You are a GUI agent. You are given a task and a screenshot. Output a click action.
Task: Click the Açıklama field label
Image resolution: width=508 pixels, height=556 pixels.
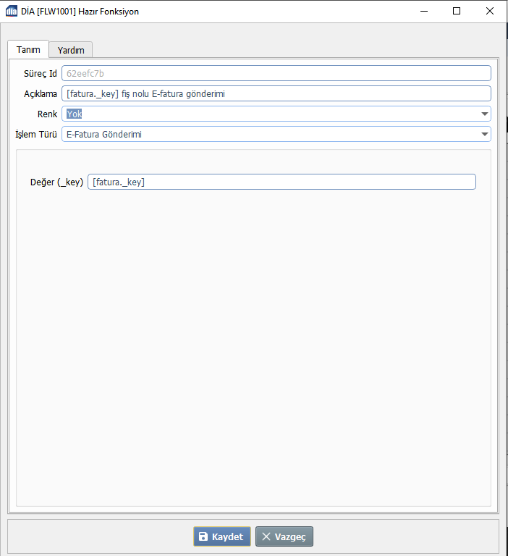point(40,94)
